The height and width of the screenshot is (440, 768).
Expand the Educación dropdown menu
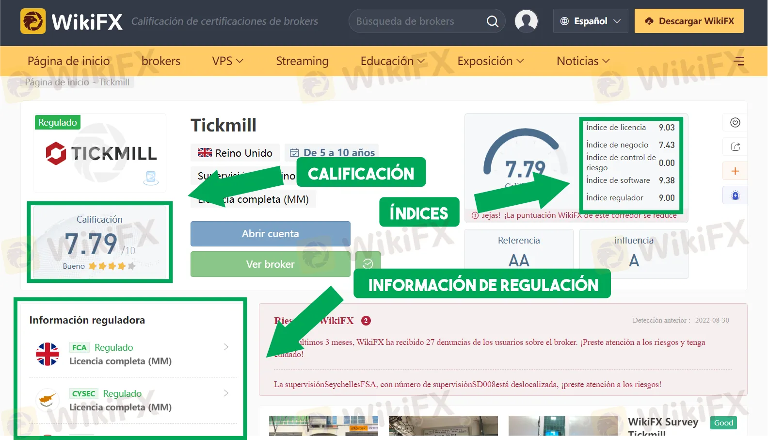(x=392, y=61)
